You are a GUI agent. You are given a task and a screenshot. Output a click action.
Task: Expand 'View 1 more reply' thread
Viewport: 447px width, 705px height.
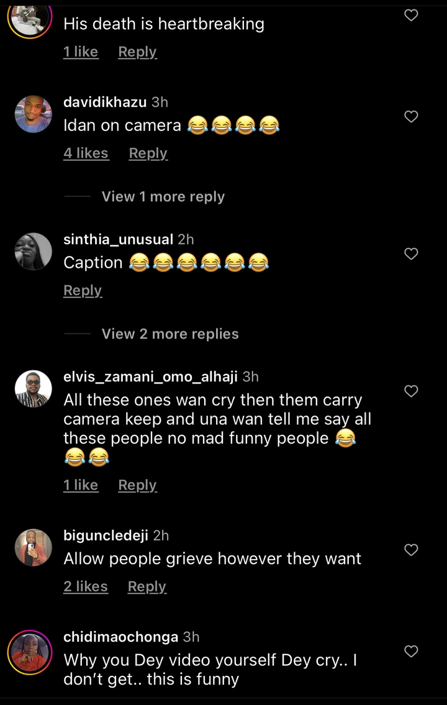click(163, 197)
